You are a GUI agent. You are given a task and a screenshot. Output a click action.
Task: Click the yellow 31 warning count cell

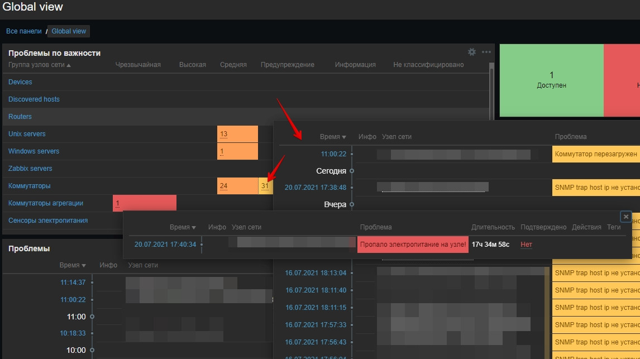coord(265,186)
